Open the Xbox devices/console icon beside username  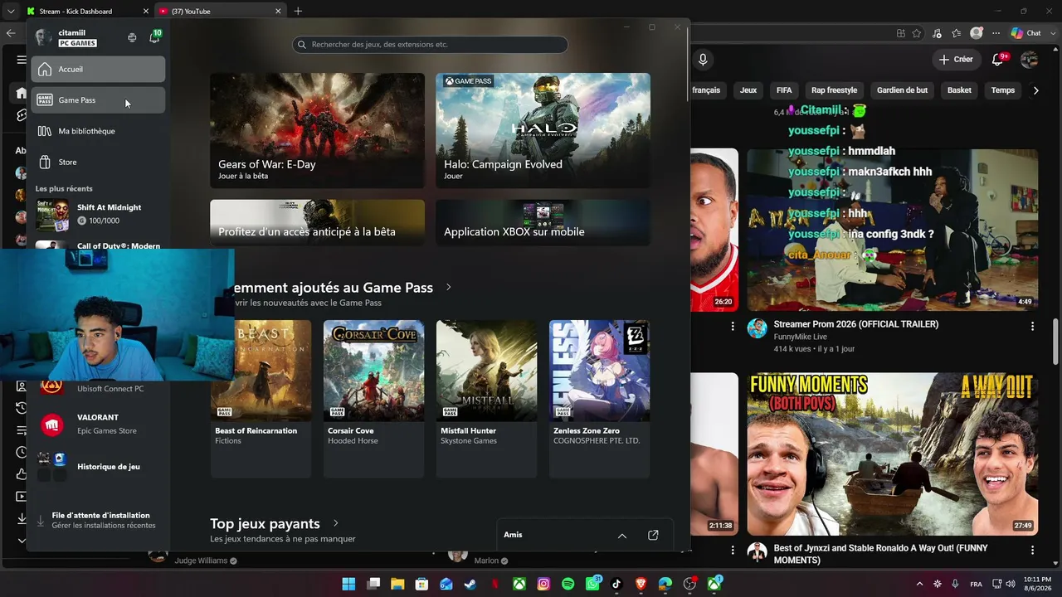click(x=132, y=37)
